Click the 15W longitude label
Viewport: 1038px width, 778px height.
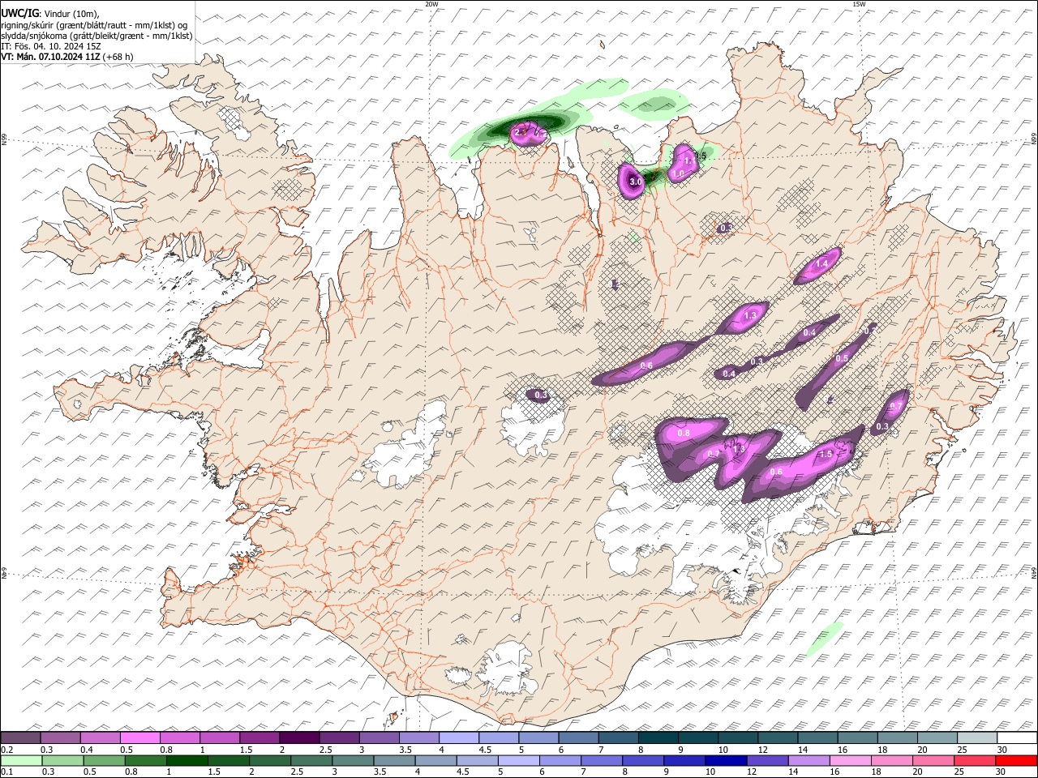point(859,4)
